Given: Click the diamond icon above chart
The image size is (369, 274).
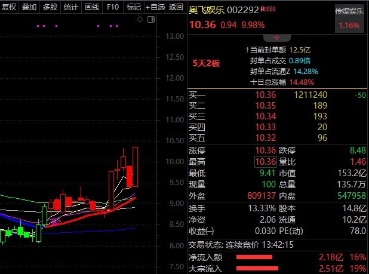Looking at the screenshot, I should coord(140,20).
